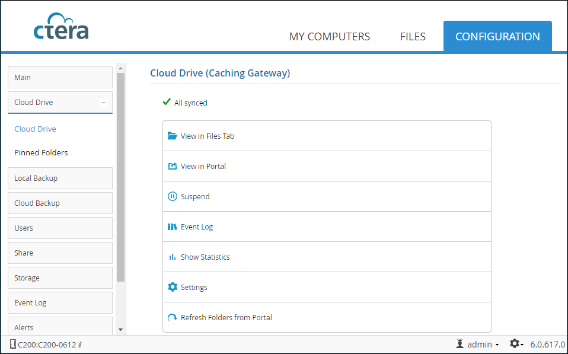The image size is (568, 354).
Task: Suspend the cloud drive sync
Action: point(327,196)
